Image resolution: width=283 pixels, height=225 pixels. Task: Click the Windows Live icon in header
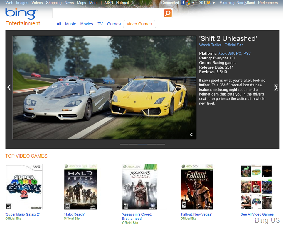[188, 3]
